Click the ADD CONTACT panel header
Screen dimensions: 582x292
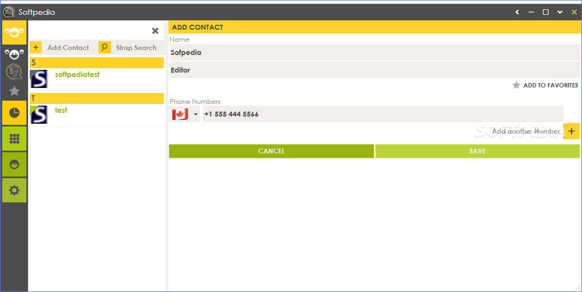374,27
